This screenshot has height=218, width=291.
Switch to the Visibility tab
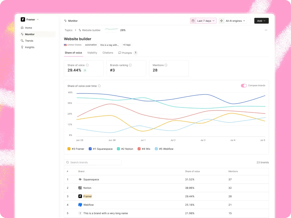click(92, 53)
